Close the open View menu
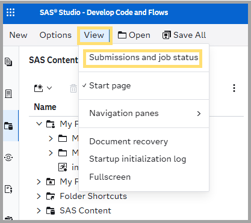The height and width of the screenshot is (223, 251). point(95,35)
